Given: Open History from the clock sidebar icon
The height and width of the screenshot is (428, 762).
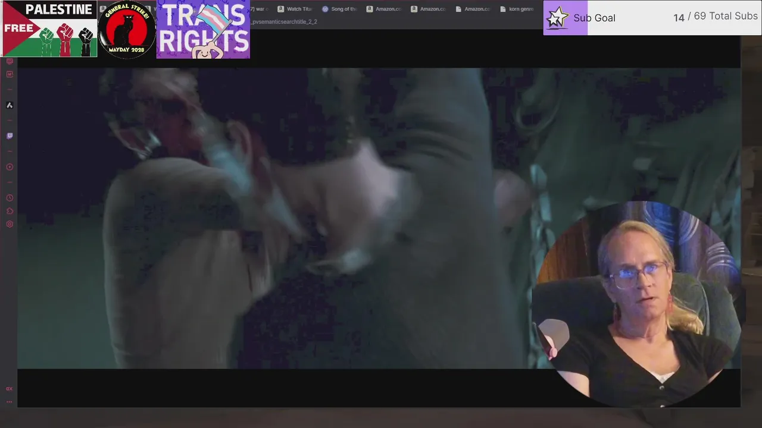Looking at the screenshot, I should tap(10, 198).
